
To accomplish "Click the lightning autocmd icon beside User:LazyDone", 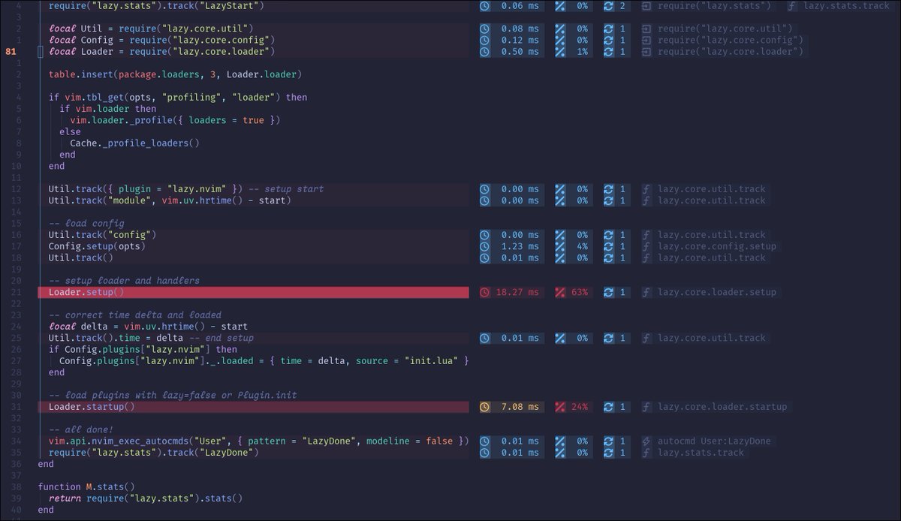I will [646, 441].
